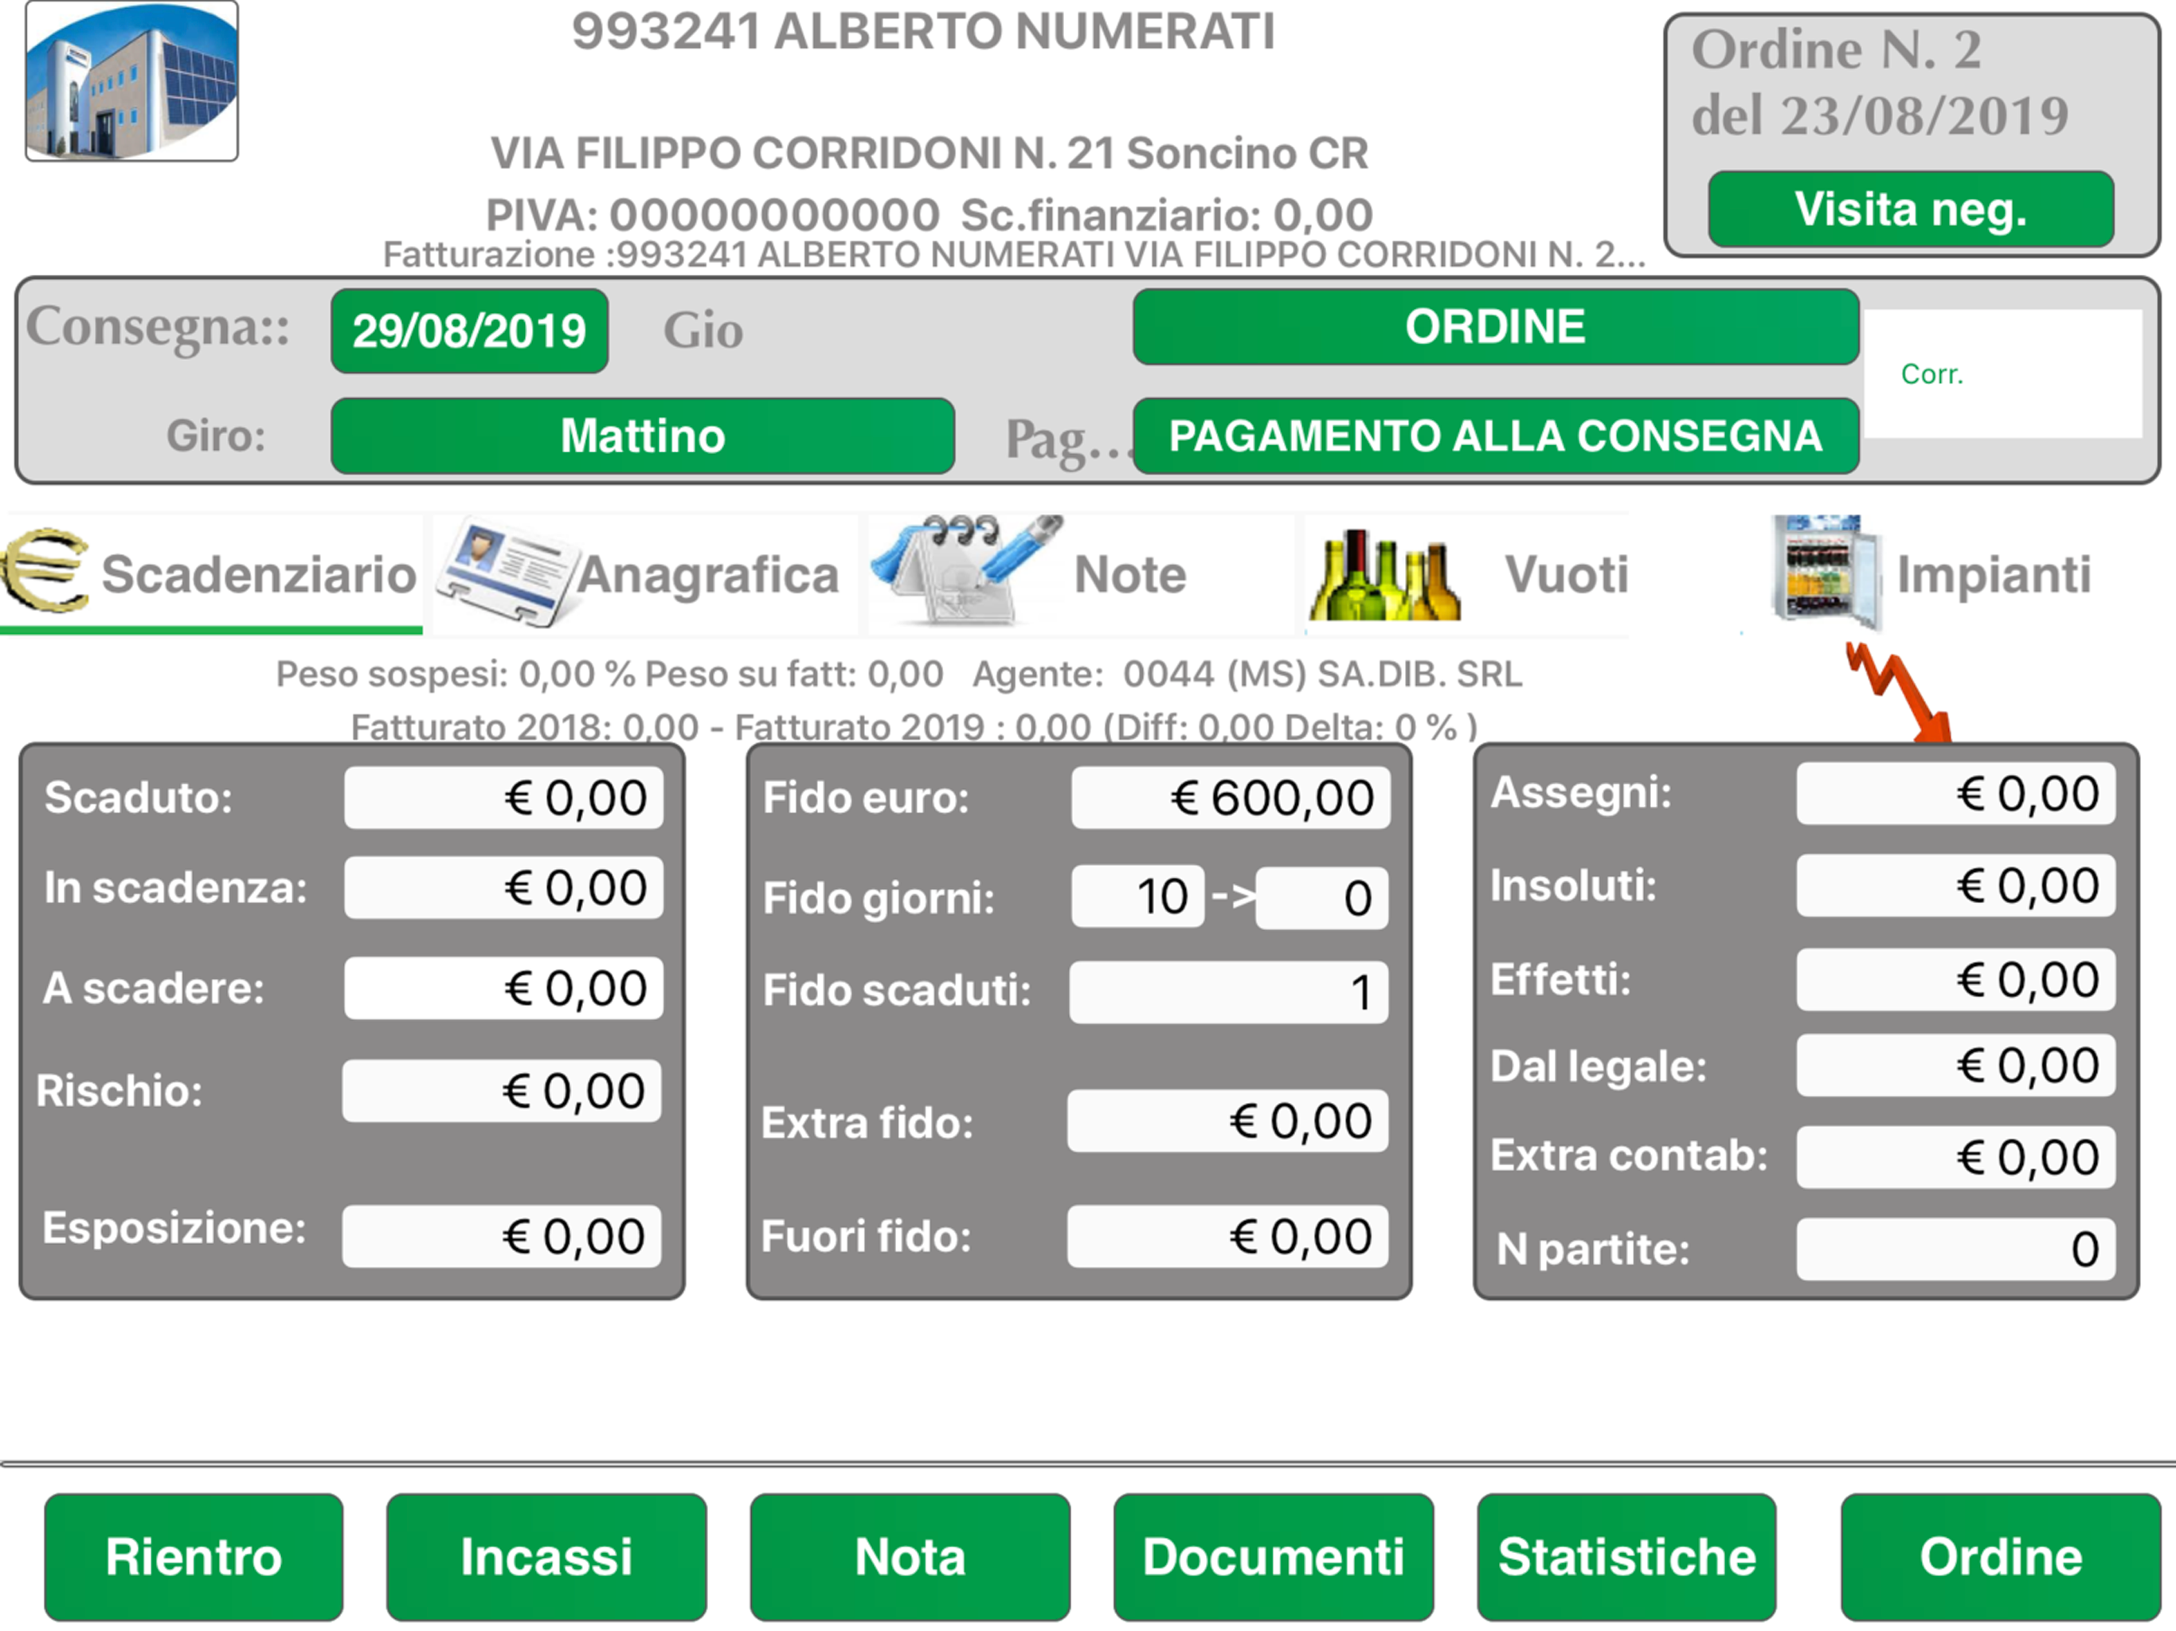Click the order date del 23/08/2019

point(1880,116)
